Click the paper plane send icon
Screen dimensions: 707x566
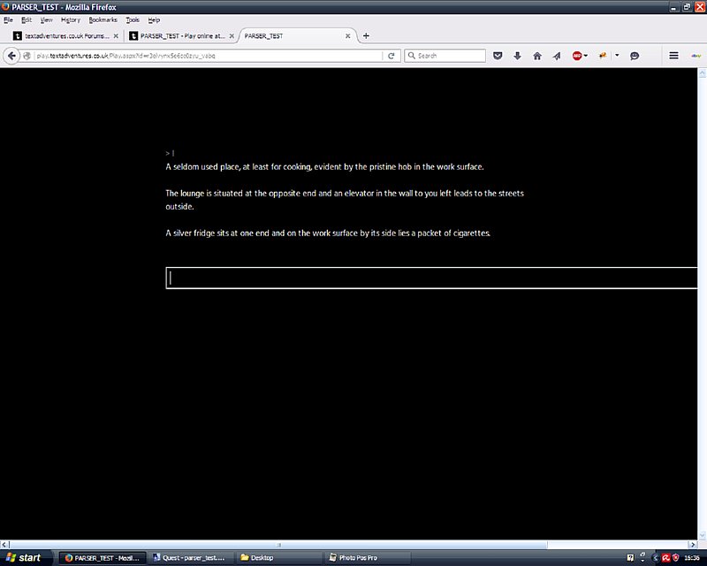click(556, 55)
